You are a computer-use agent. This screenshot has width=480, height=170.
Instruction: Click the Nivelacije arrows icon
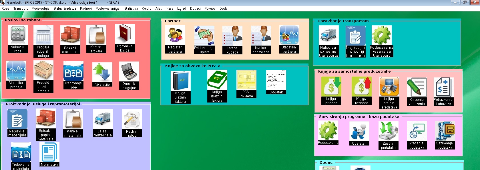click(x=102, y=72)
